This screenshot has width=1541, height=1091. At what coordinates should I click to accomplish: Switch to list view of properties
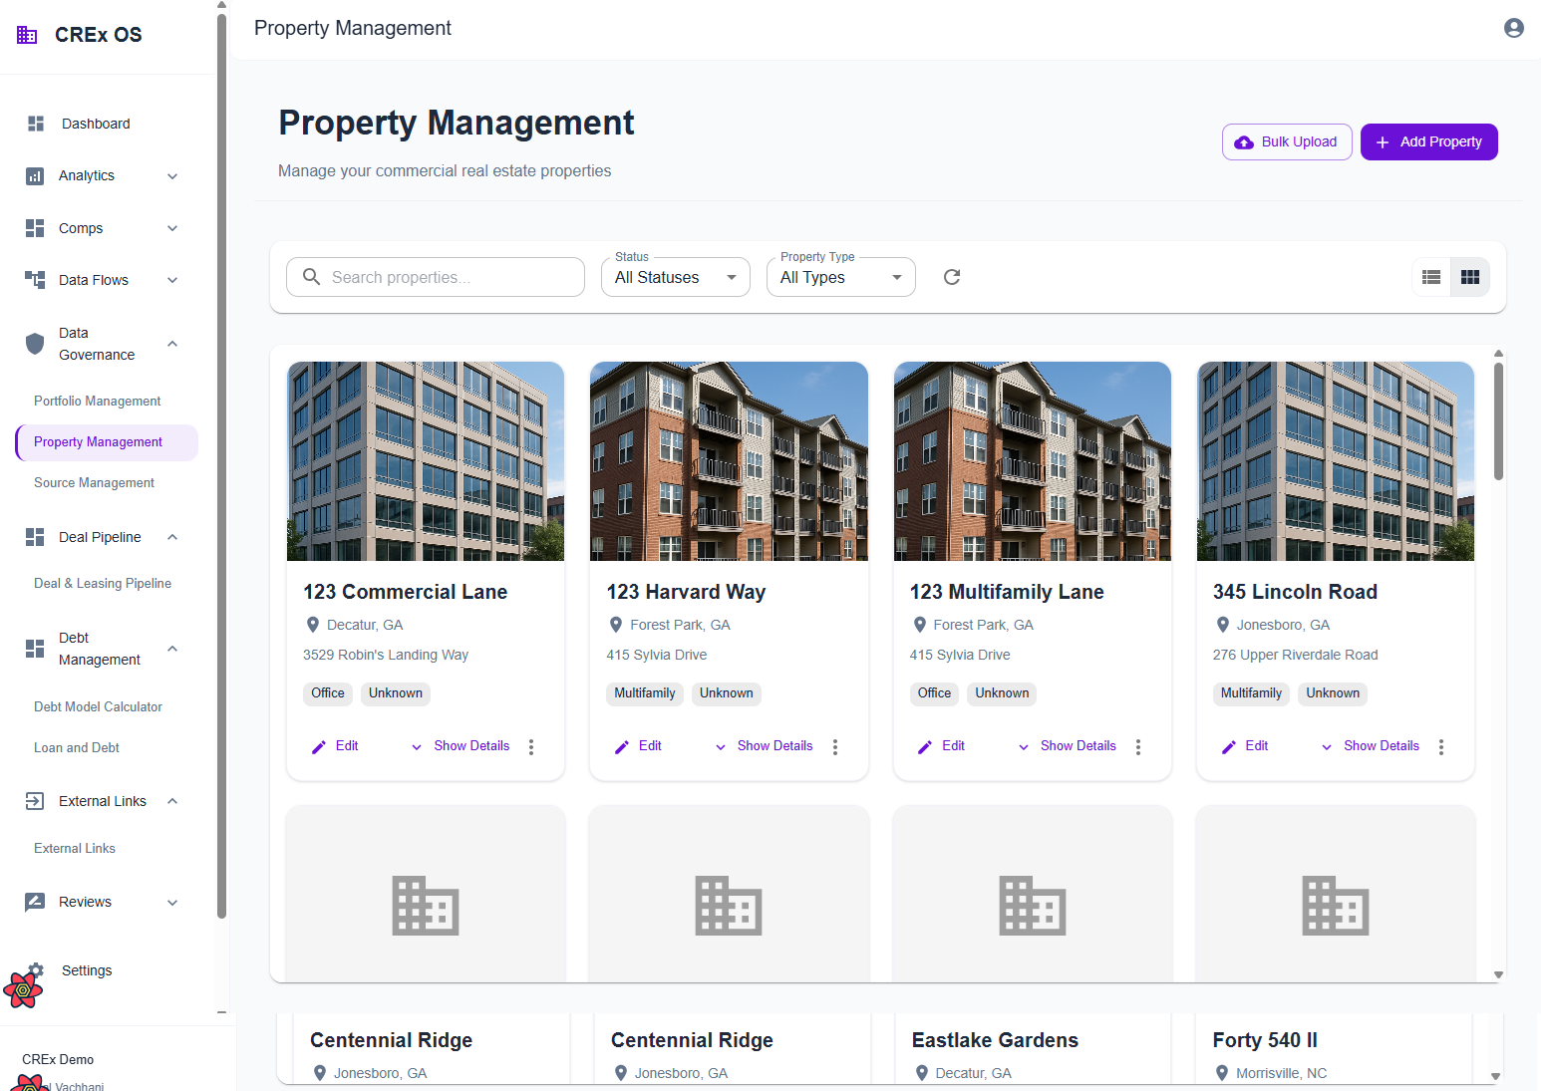pos(1431,277)
